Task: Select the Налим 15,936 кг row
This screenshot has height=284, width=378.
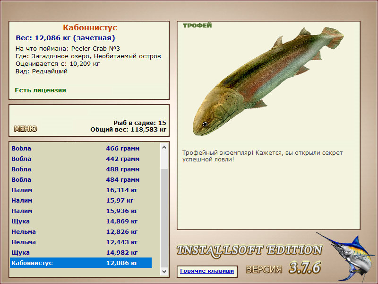Action: pos(81,211)
